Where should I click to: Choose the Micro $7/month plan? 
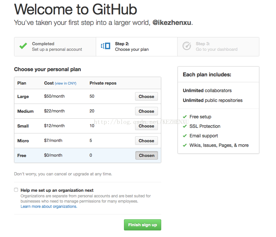[x=147, y=141]
